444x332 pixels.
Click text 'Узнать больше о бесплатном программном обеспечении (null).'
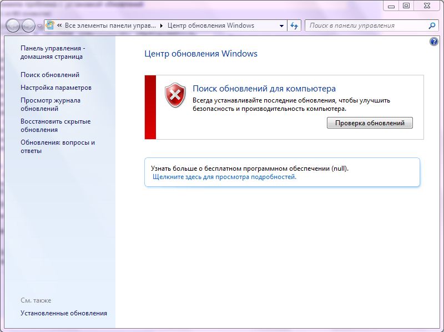point(249,168)
